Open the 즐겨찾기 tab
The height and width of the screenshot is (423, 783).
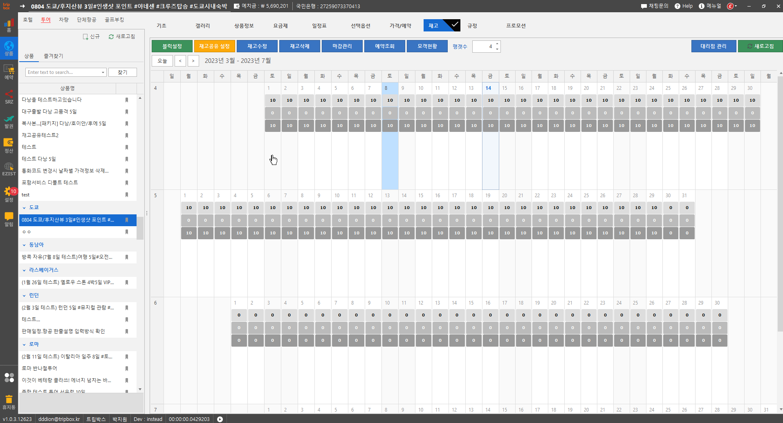[x=54, y=56]
